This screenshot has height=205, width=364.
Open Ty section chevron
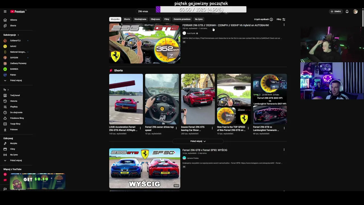(x=8, y=90)
